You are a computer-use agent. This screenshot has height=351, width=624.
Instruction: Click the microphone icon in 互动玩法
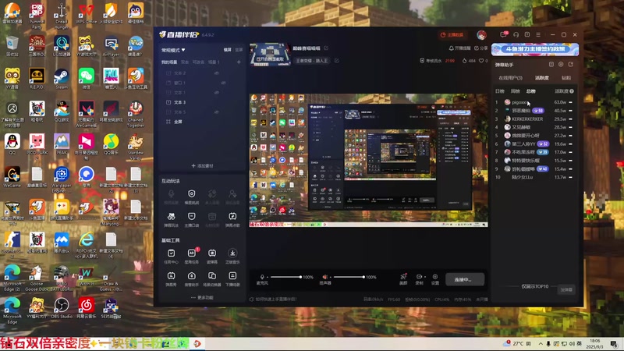tap(171, 193)
